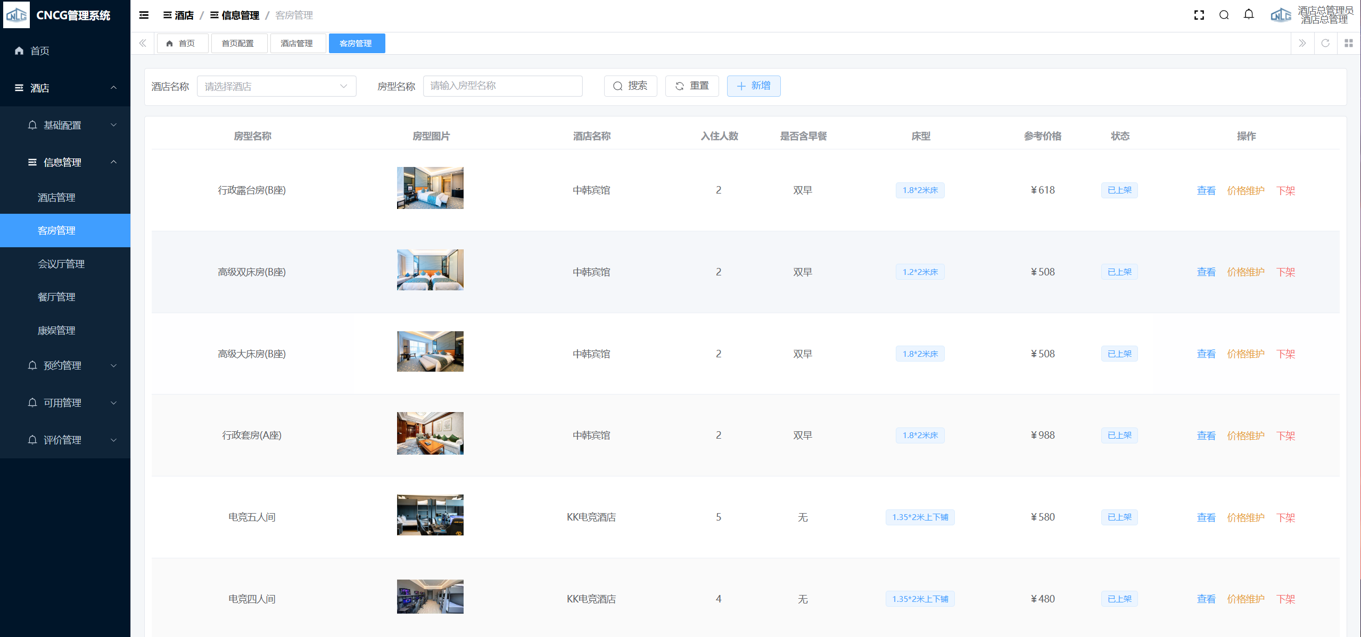Screen dimensions: 1361x637
Task: Open the tab grid options icon
Action: pos(1348,43)
